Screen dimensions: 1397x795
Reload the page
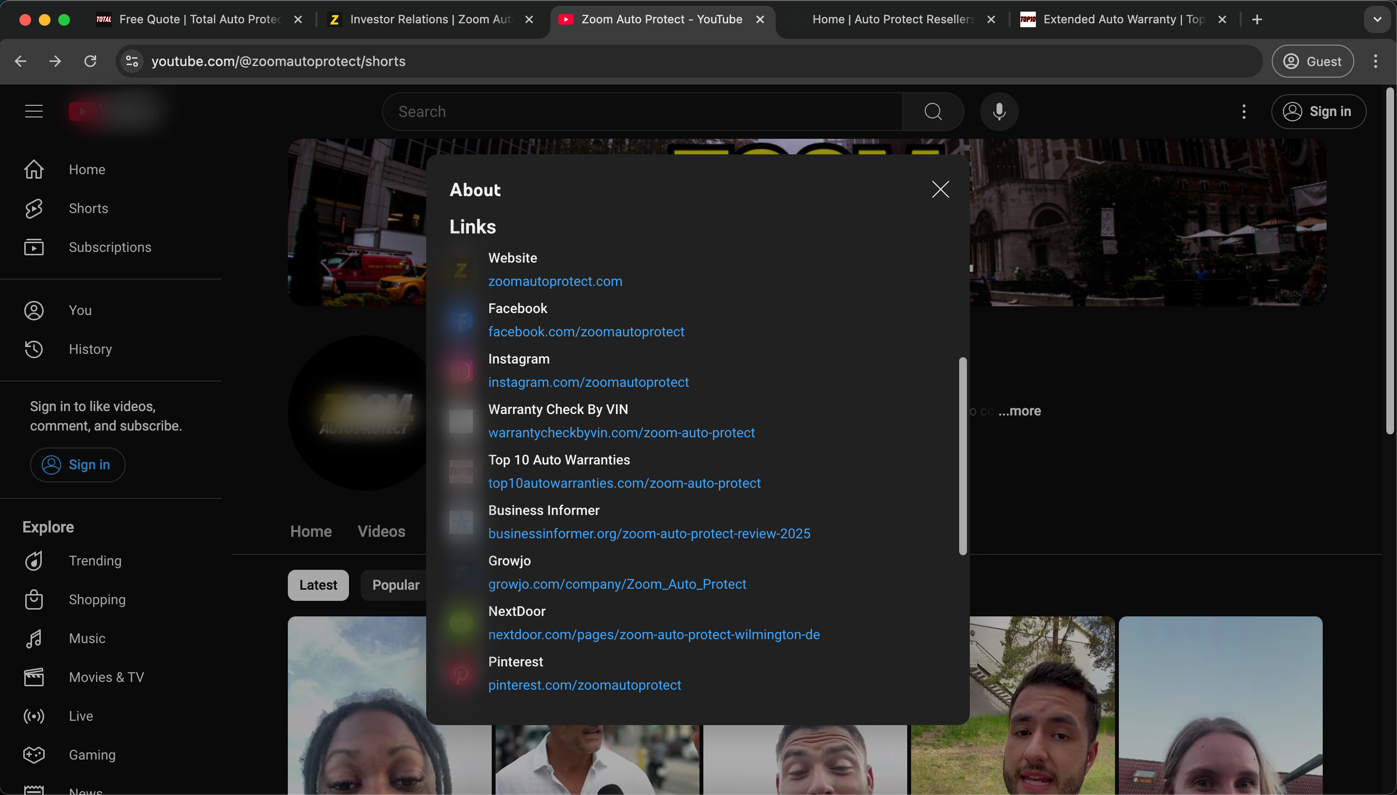click(91, 61)
